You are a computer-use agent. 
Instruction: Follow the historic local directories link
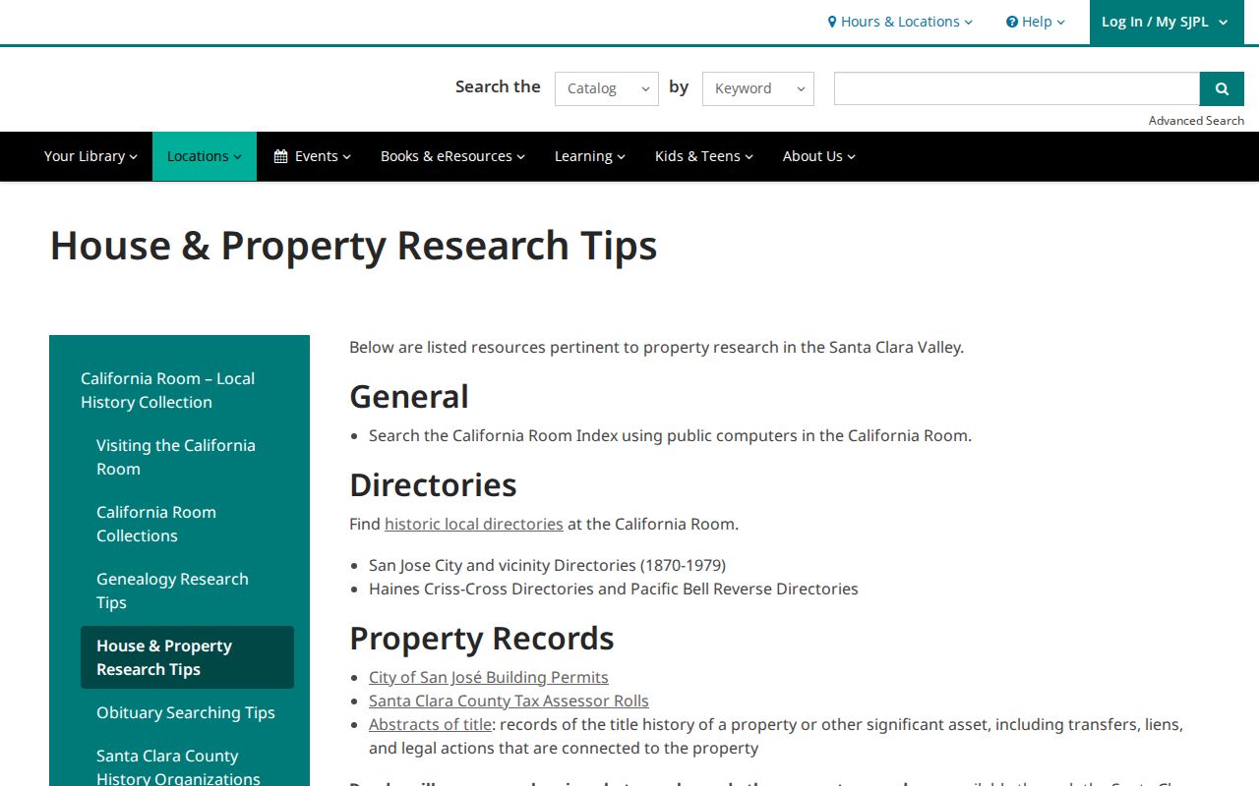pos(474,524)
